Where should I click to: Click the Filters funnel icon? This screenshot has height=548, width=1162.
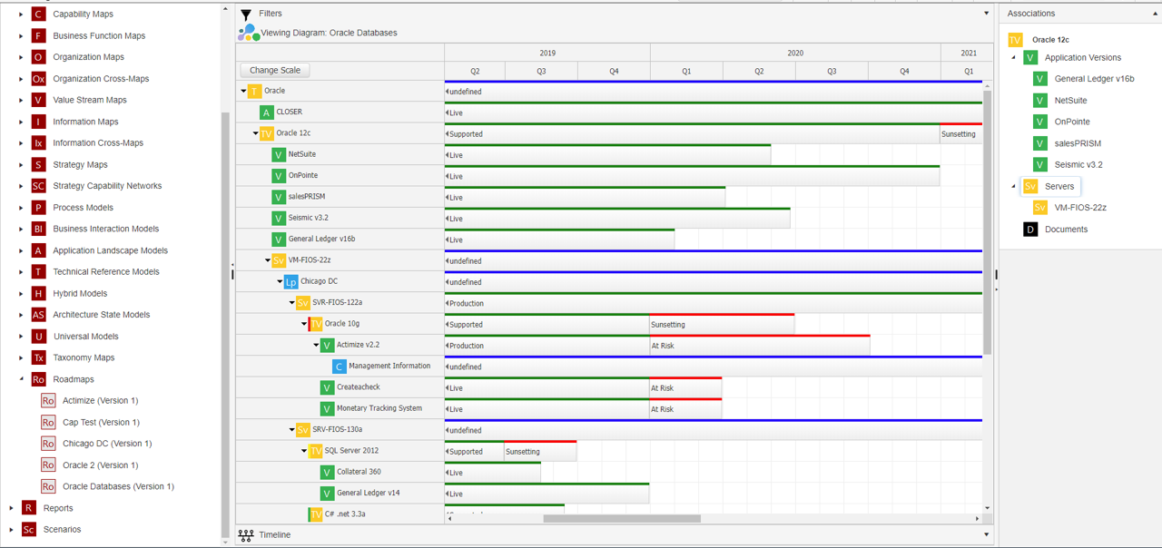pyautogui.click(x=246, y=14)
